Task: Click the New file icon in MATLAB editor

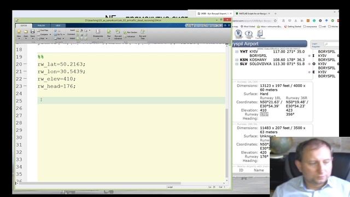Action: [19, 32]
